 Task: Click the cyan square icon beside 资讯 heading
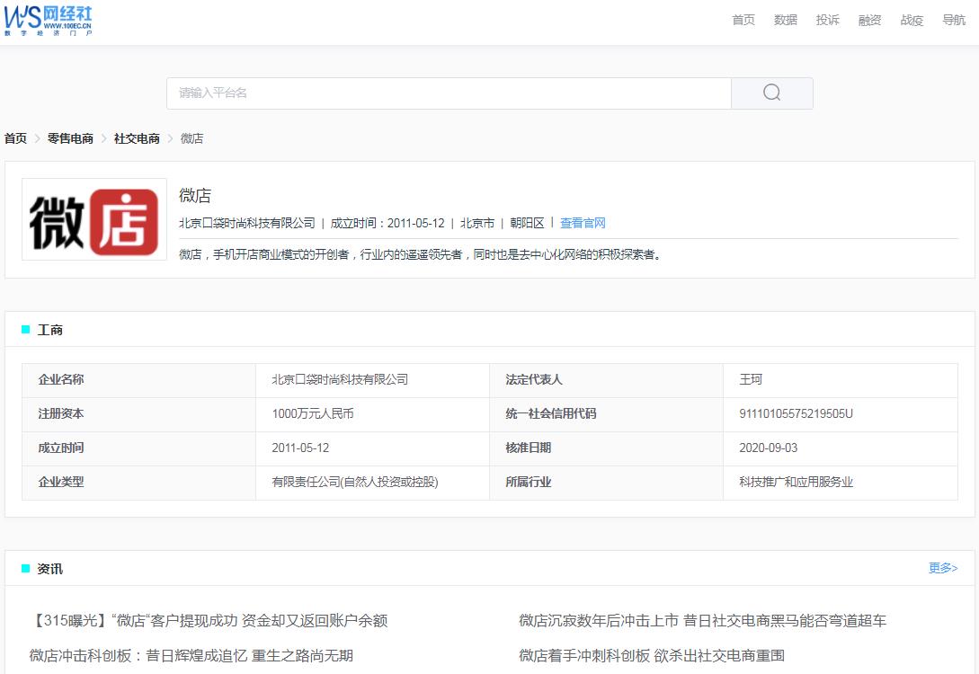[25, 568]
